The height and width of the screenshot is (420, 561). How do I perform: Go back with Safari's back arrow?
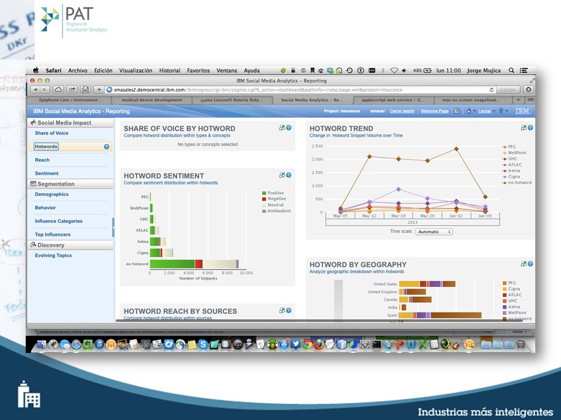(x=36, y=90)
